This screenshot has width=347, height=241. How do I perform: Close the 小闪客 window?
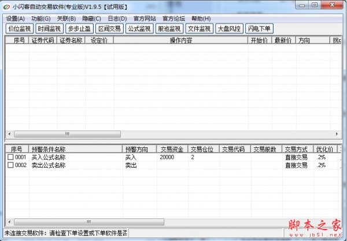click(332, 5)
